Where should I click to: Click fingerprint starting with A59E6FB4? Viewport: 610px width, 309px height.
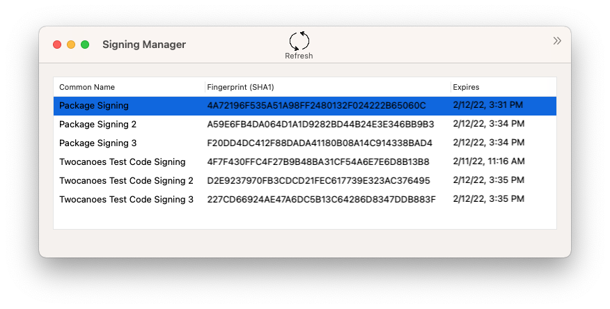pos(320,125)
